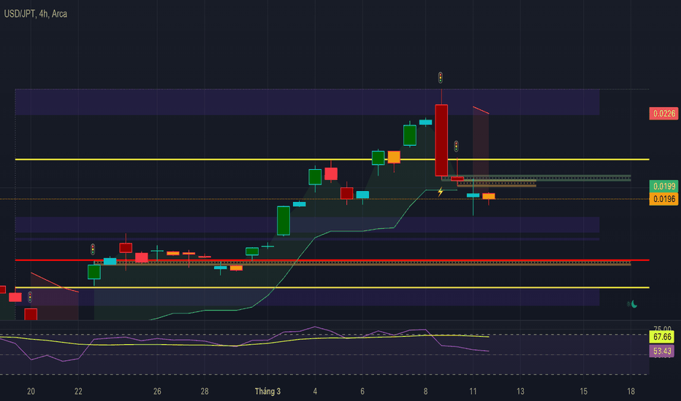Click the traffic light icon in the lower-left corner
This screenshot has height=401, width=681.
coord(31,297)
